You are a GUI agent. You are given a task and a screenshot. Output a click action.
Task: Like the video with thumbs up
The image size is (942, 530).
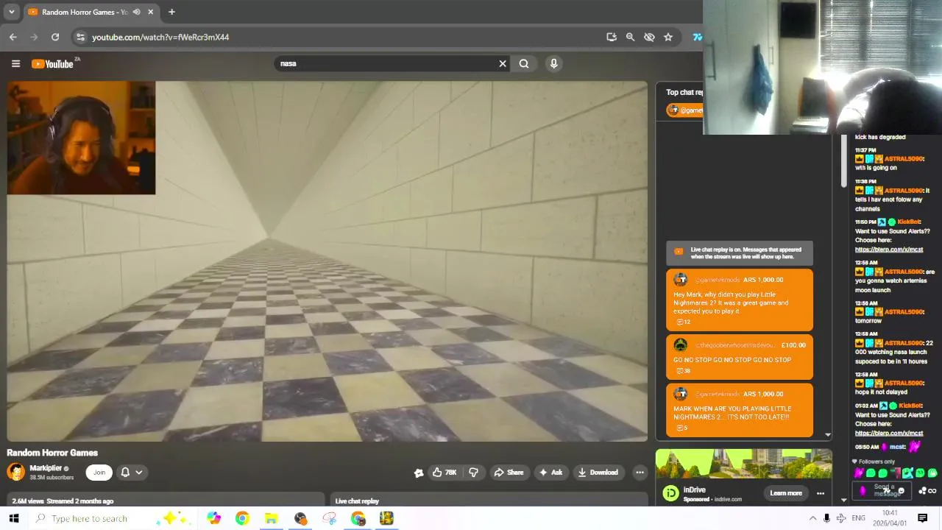coord(445,472)
